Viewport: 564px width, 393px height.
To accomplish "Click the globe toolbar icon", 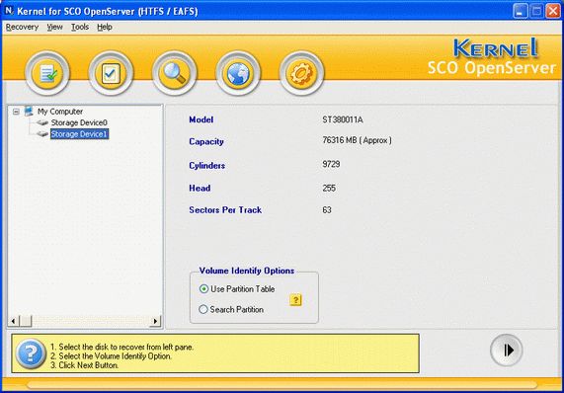I will point(238,73).
